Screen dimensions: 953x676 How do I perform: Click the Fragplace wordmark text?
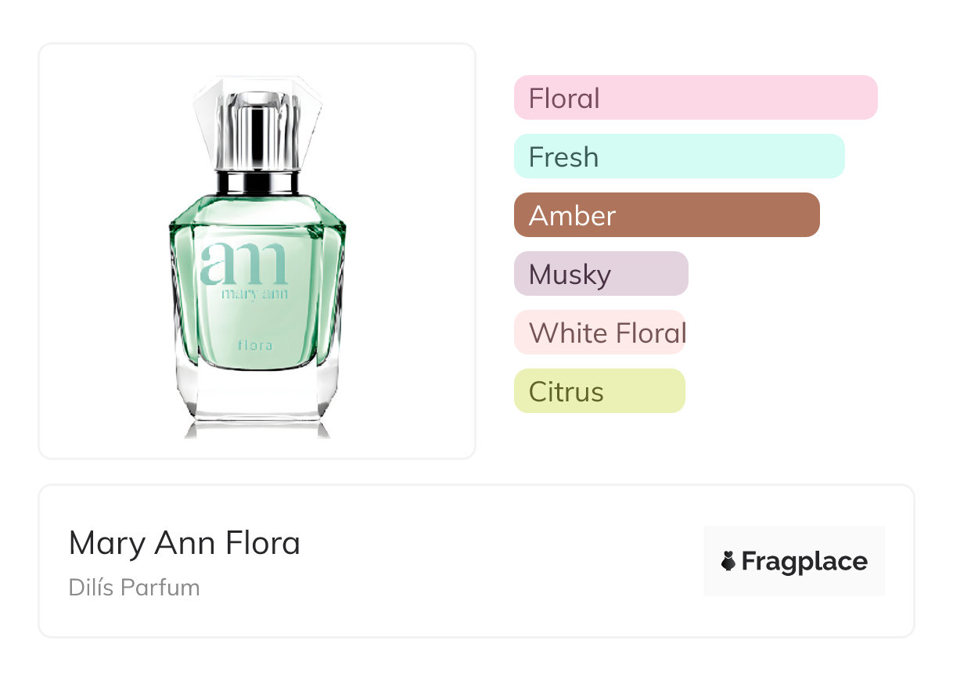point(804,562)
